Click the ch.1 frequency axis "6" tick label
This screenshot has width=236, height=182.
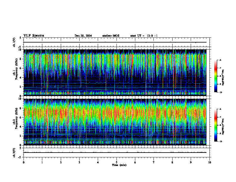[21, 68]
